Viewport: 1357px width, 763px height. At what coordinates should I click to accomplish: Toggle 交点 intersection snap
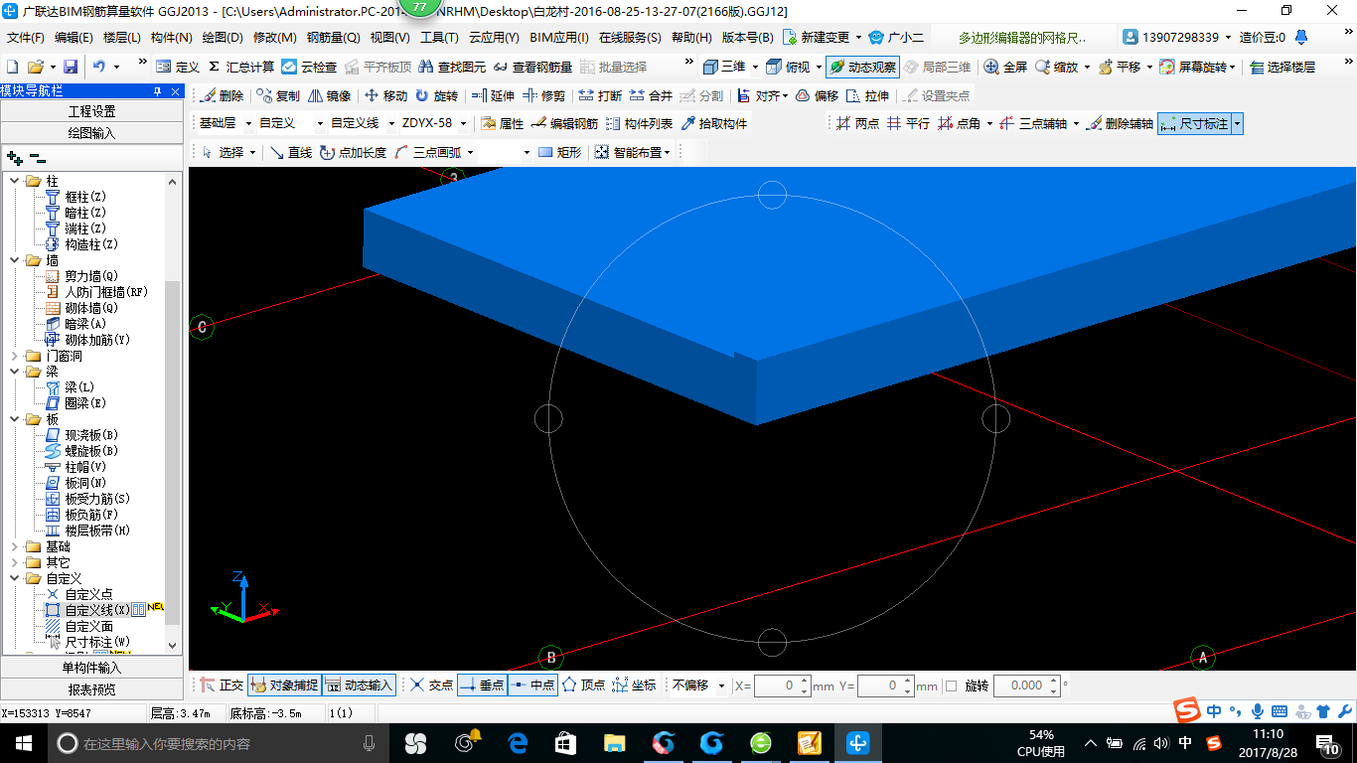point(432,685)
